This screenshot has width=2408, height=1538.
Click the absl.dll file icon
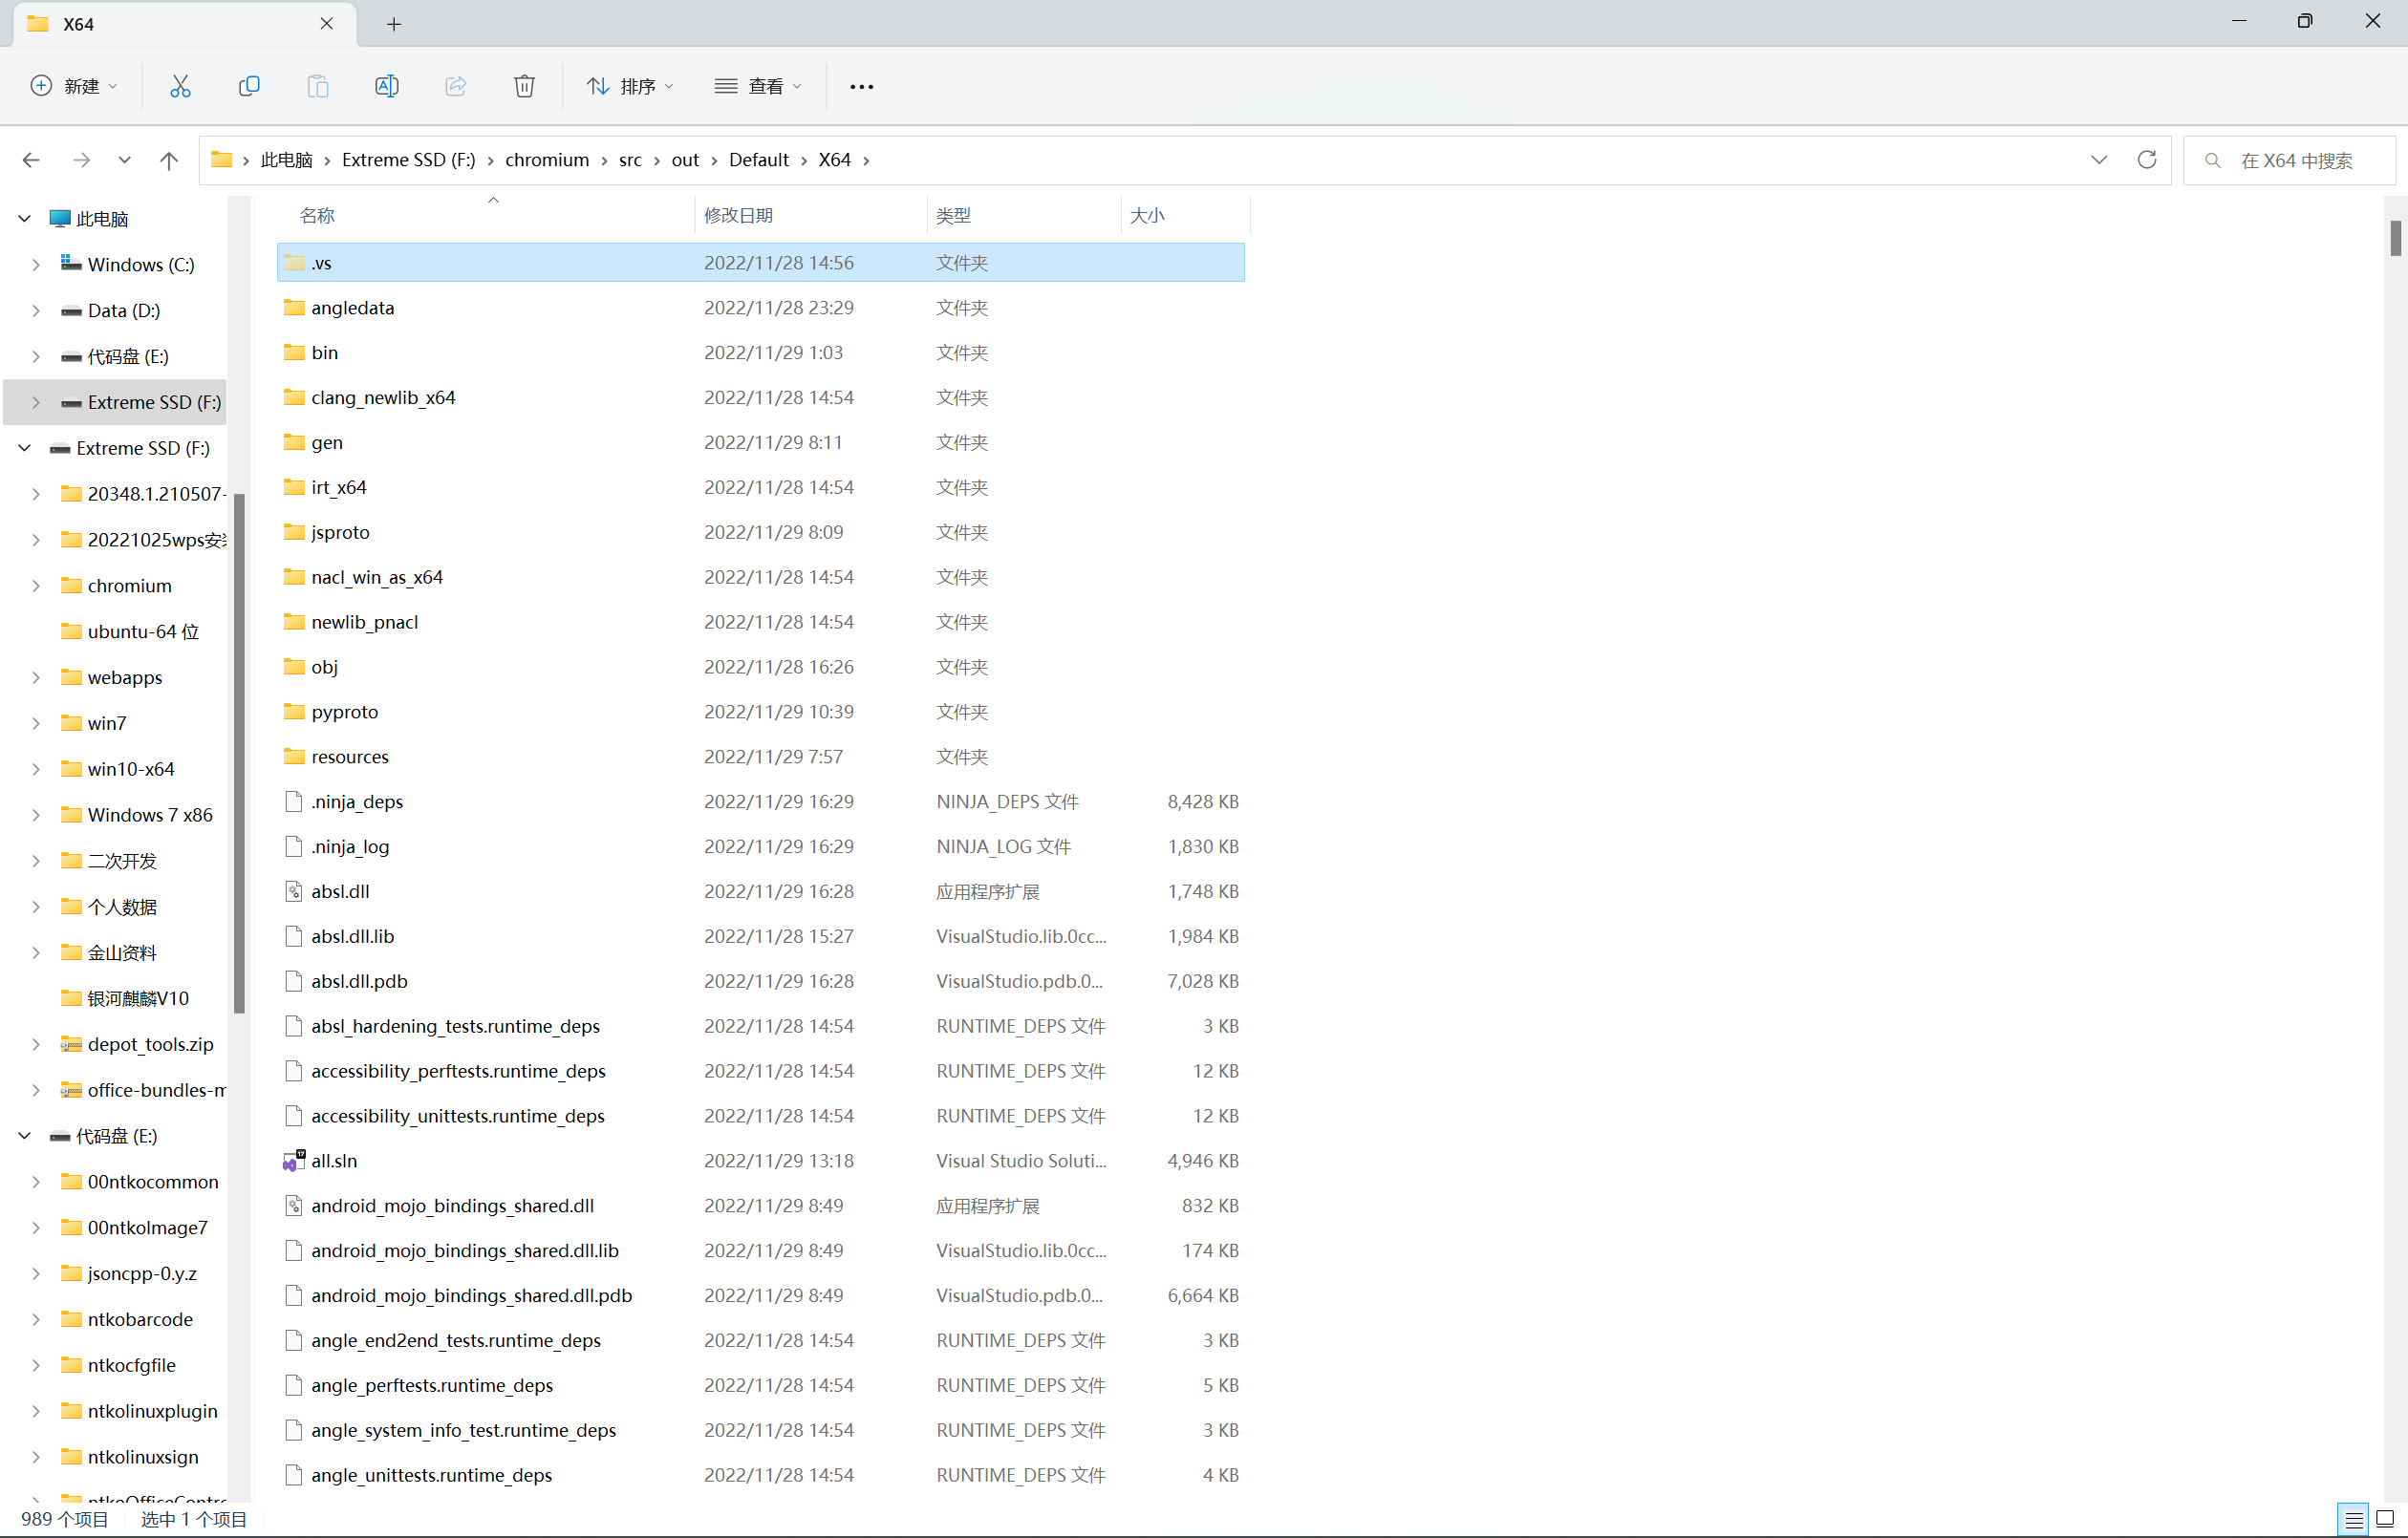pos(293,891)
